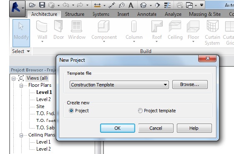This screenshot has height=154, width=234.
Task: Confirm the dialog with OK button
Action: click(118, 128)
